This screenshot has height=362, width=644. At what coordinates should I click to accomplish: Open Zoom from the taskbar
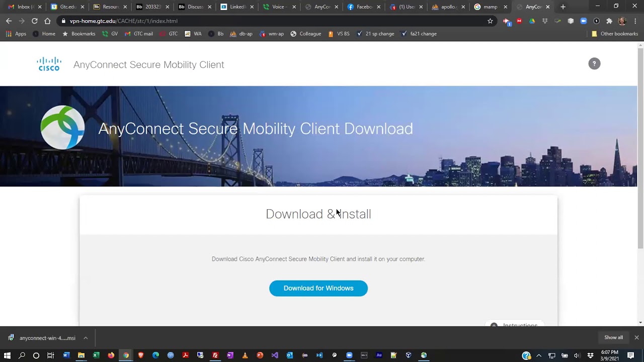pos(349,355)
